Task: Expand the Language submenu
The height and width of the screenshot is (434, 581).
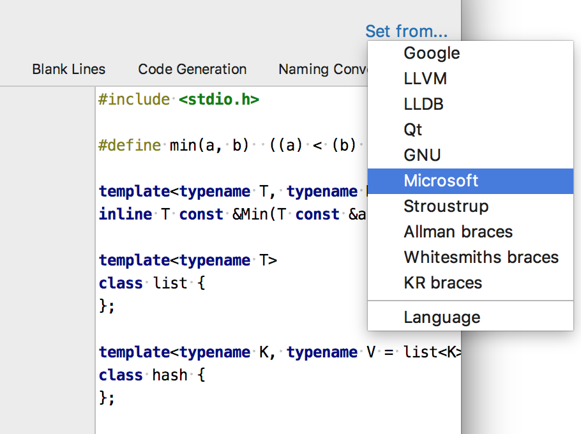Action: click(x=441, y=317)
